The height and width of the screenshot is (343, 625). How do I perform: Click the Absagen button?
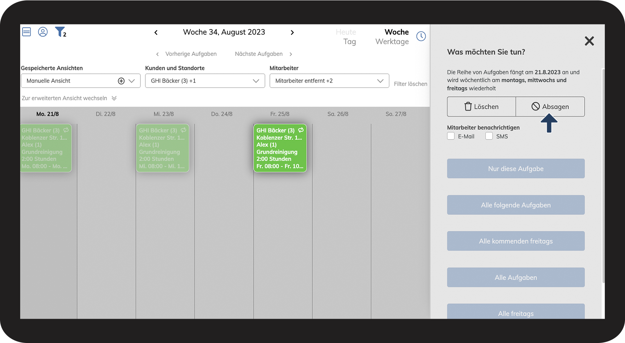(x=550, y=107)
